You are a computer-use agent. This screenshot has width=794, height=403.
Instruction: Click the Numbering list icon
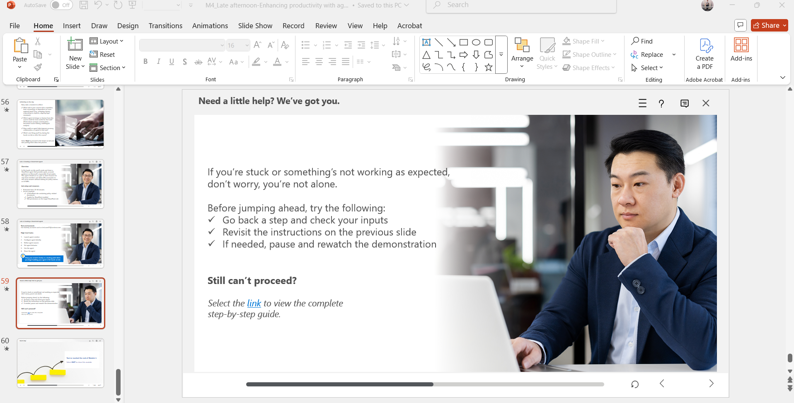(327, 45)
